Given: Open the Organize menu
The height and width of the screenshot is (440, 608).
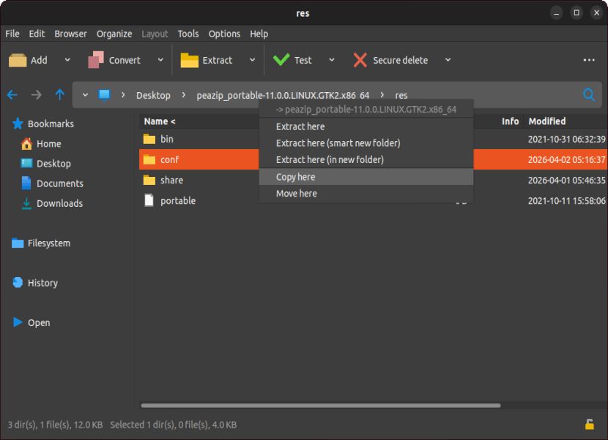Looking at the screenshot, I should [x=114, y=34].
